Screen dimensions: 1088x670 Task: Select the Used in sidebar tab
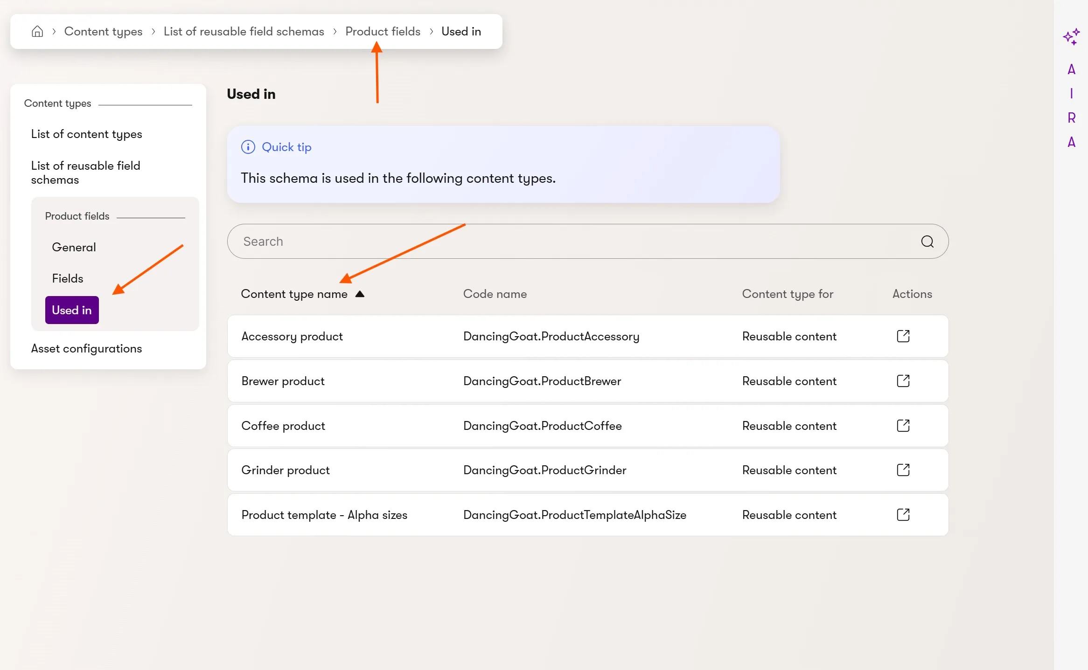click(x=72, y=310)
